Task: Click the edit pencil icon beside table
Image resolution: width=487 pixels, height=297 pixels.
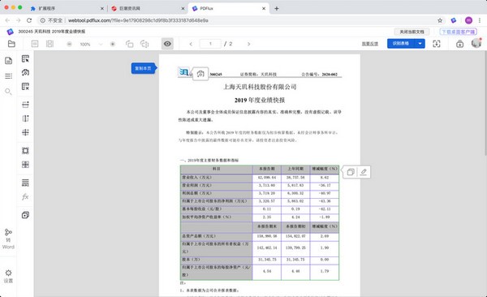Action: (364, 172)
